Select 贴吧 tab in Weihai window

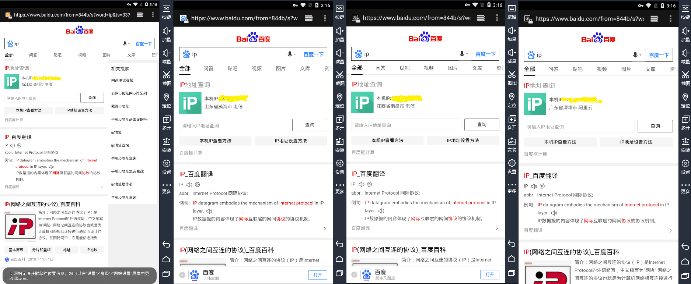[x=233, y=68]
